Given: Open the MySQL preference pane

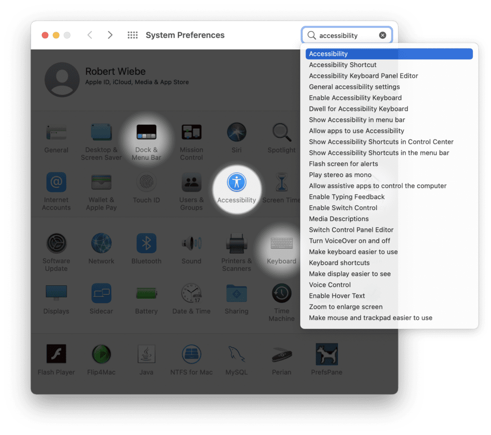Looking at the screenshot, I should click(236, 354).
